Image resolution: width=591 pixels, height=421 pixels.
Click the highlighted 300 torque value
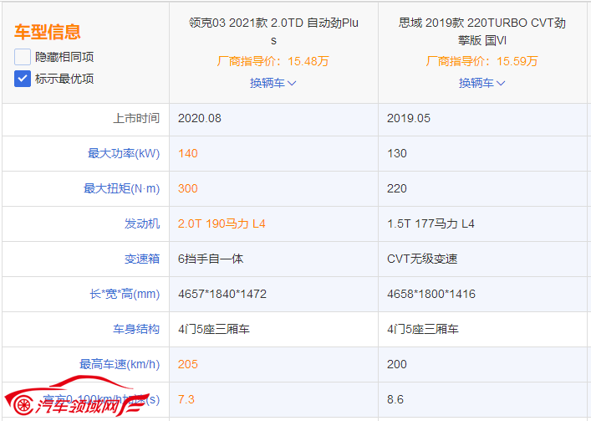[x=188, y=188]
